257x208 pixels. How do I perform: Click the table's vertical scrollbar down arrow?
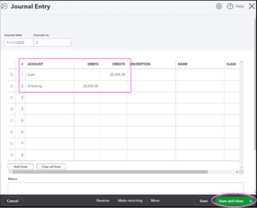pos(242,167)
